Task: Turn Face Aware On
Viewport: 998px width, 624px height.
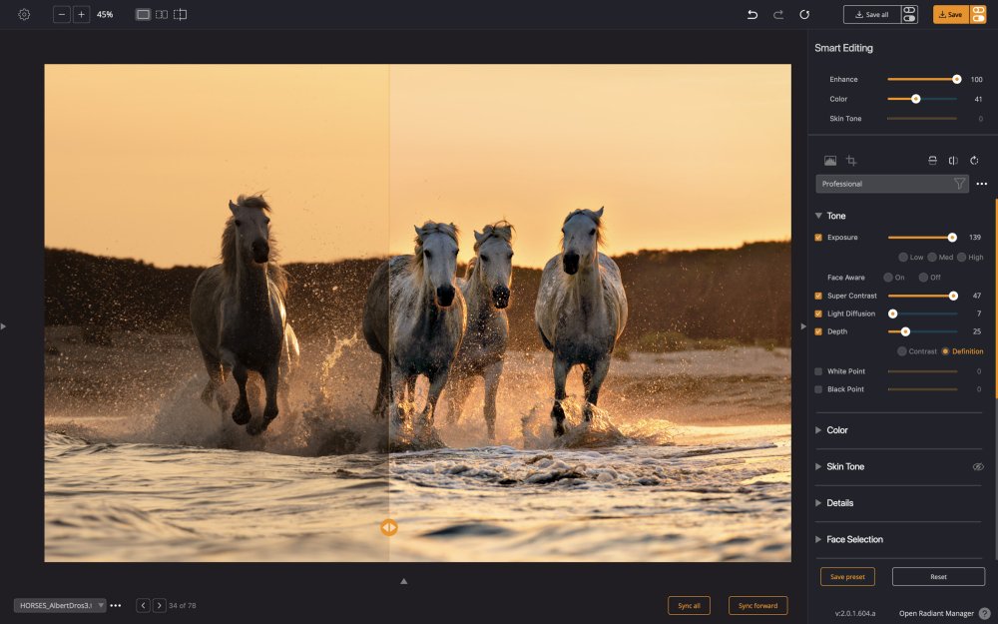Action: click(x=888, y=277)
